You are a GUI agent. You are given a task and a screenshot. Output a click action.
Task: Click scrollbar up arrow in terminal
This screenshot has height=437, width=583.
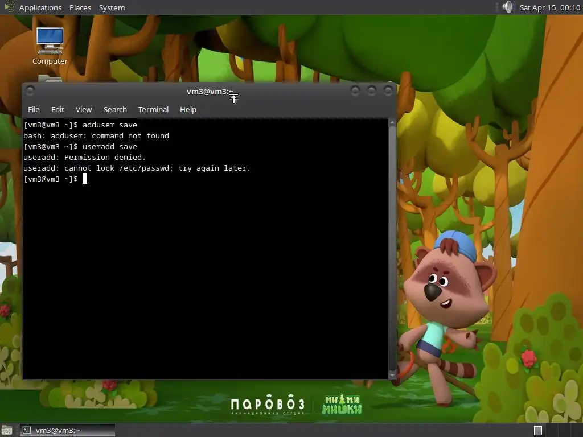pos(392,123)
